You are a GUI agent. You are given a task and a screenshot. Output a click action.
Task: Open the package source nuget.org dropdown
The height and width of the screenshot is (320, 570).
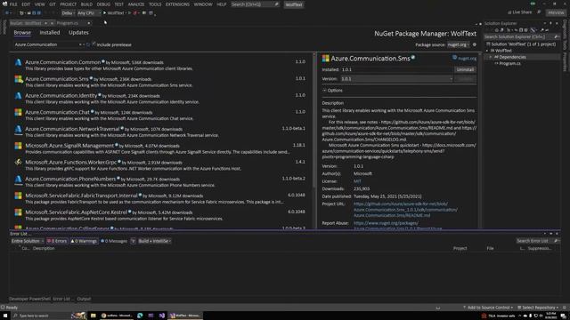458,44
